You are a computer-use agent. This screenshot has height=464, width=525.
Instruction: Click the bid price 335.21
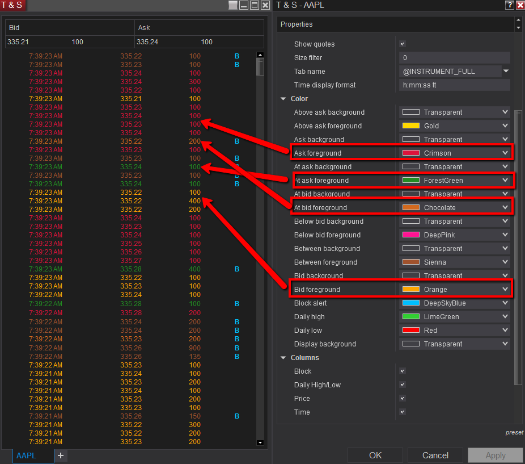(18, 42)
